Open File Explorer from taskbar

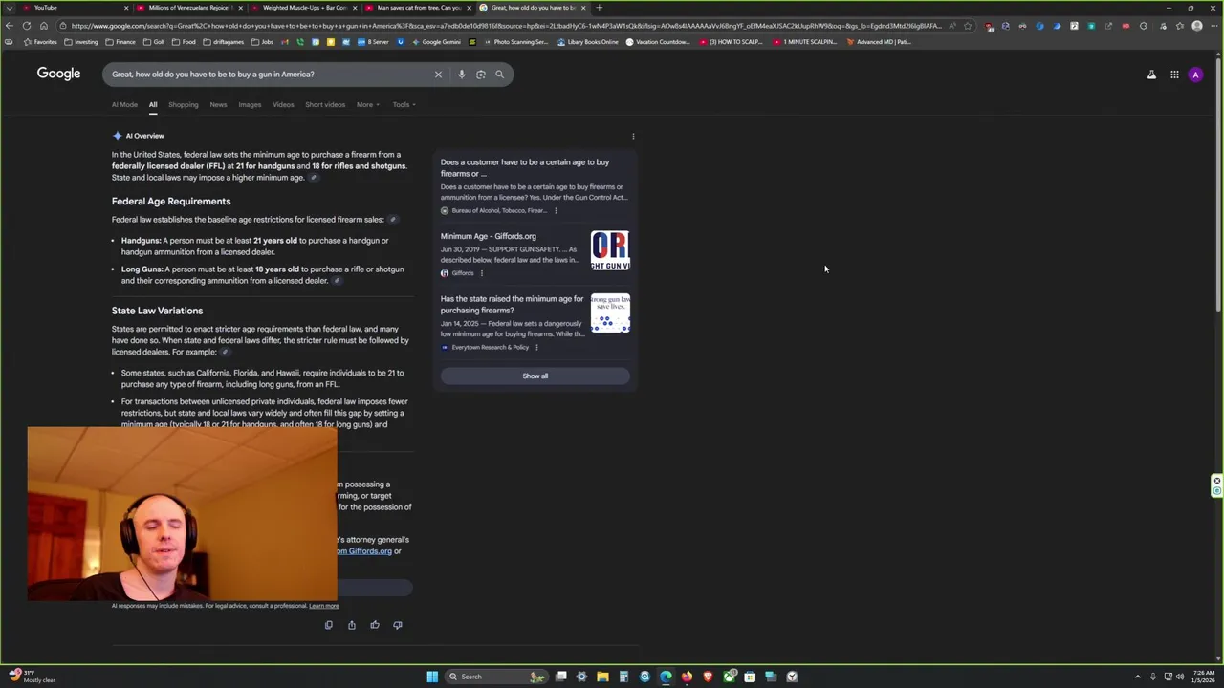[602, 677]
